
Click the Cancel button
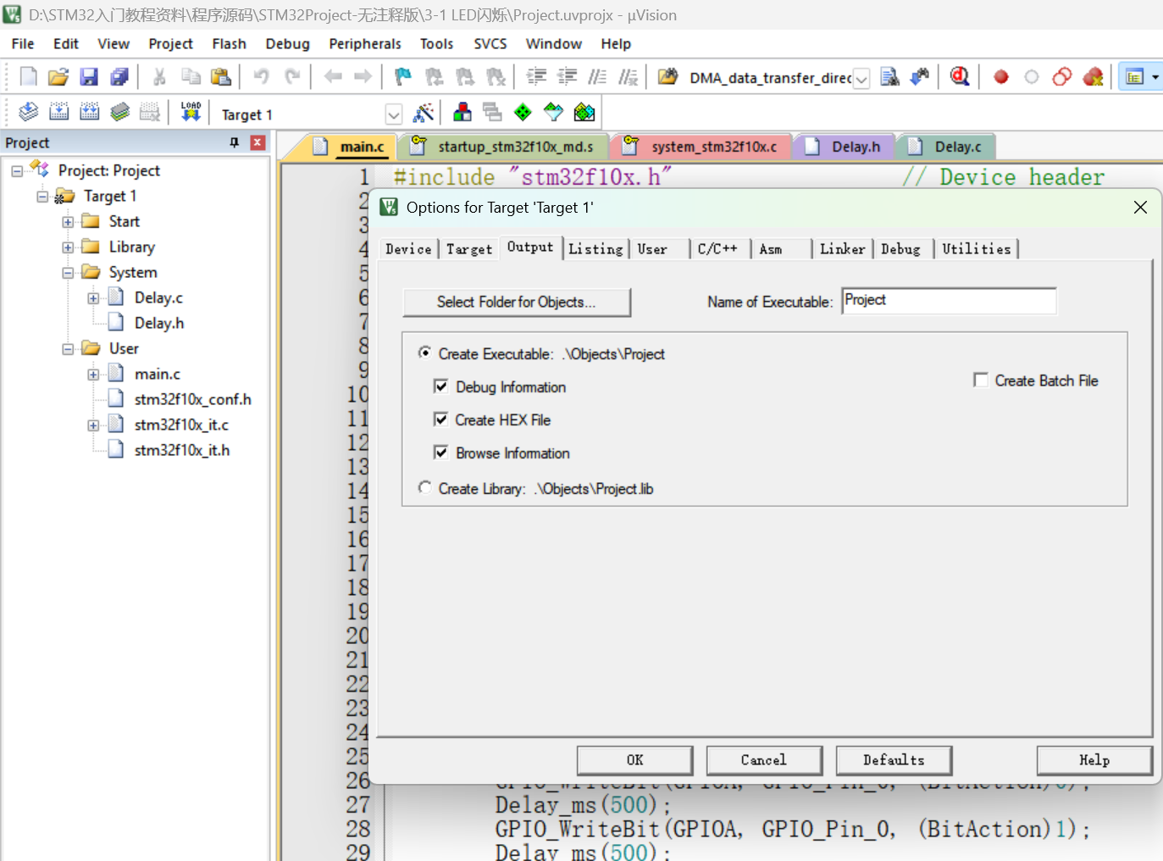point(764,760)
